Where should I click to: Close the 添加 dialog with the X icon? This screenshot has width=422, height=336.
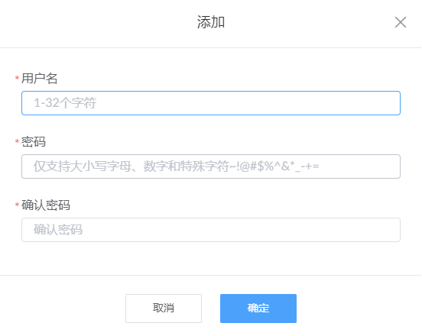point(400,22)
